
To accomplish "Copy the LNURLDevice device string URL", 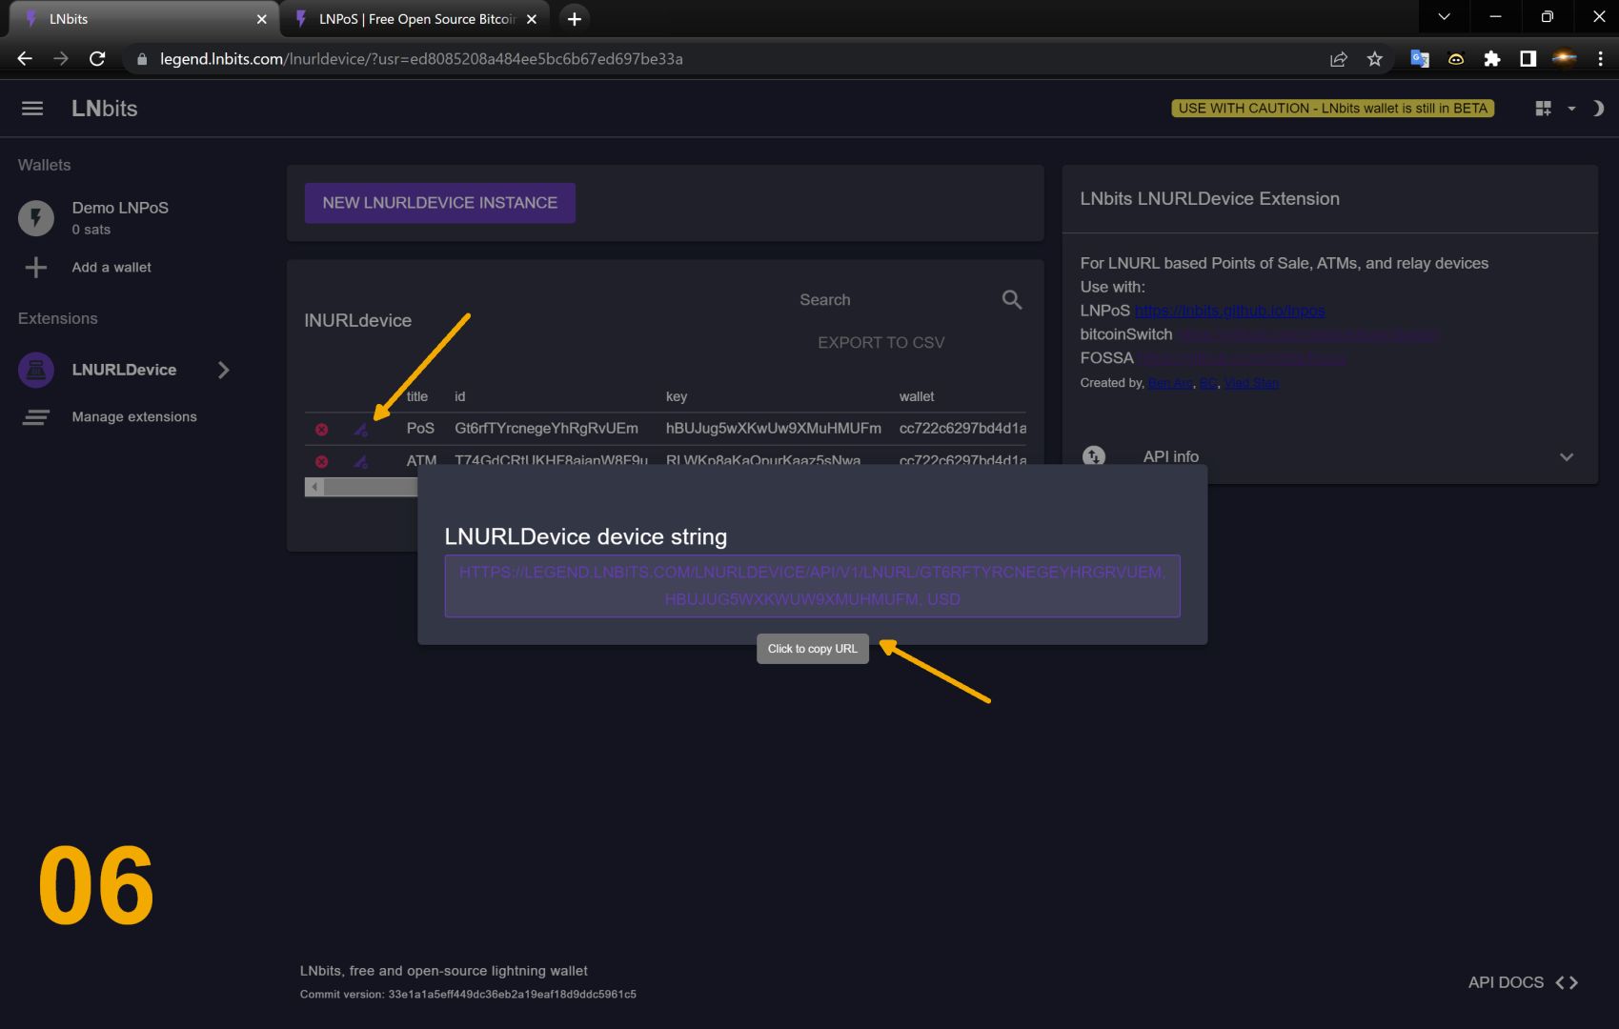I will pos(812,586).
